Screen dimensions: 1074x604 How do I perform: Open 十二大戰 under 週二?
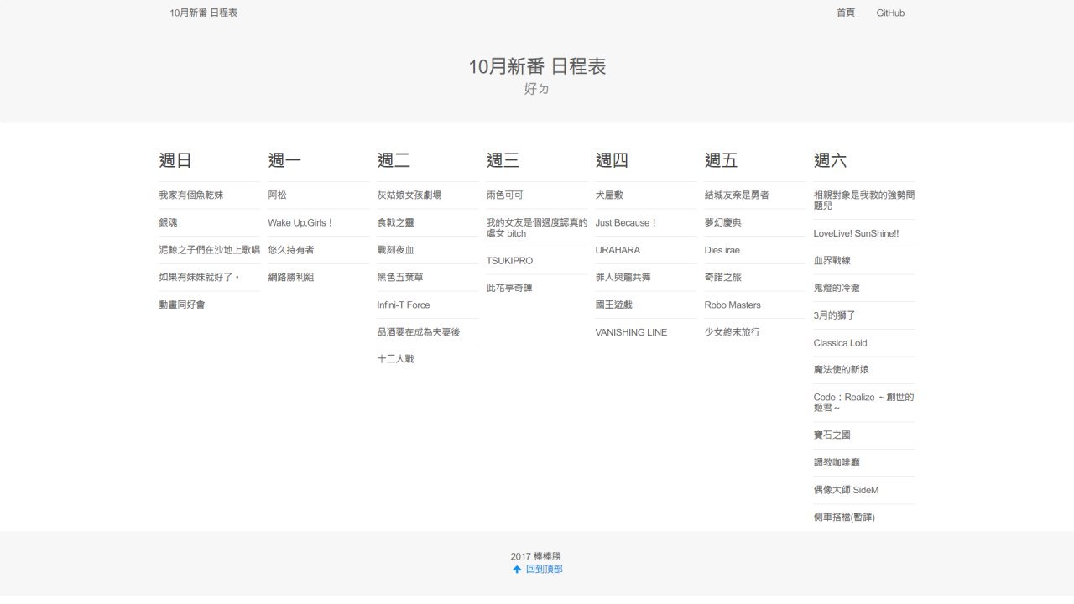(396, 359)
